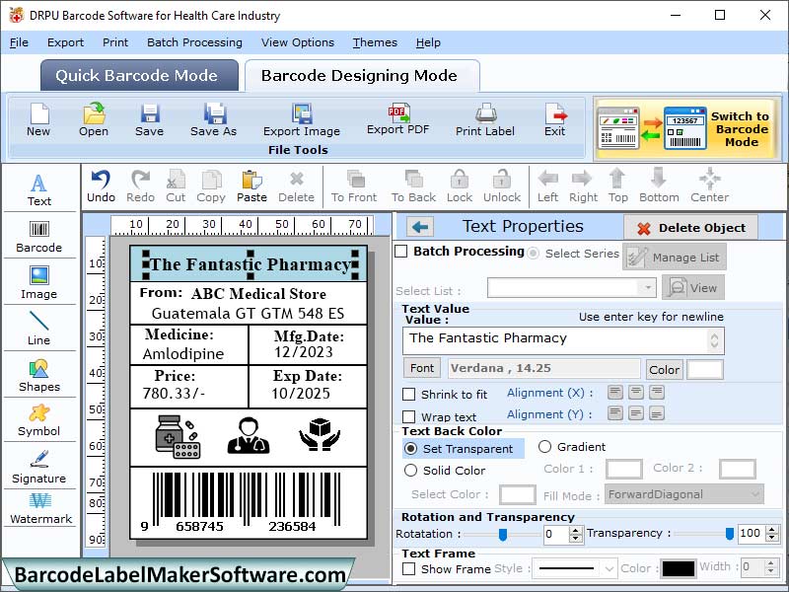Switch to Quick Barcode Mode tab

click(137, 74)
